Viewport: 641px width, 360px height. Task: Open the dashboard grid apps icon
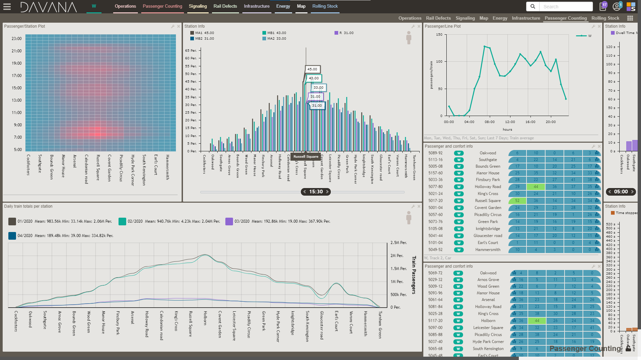pos(630,18)
